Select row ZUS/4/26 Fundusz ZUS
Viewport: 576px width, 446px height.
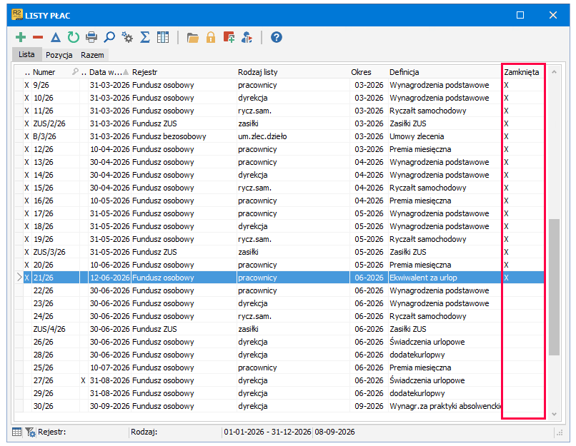279,329
